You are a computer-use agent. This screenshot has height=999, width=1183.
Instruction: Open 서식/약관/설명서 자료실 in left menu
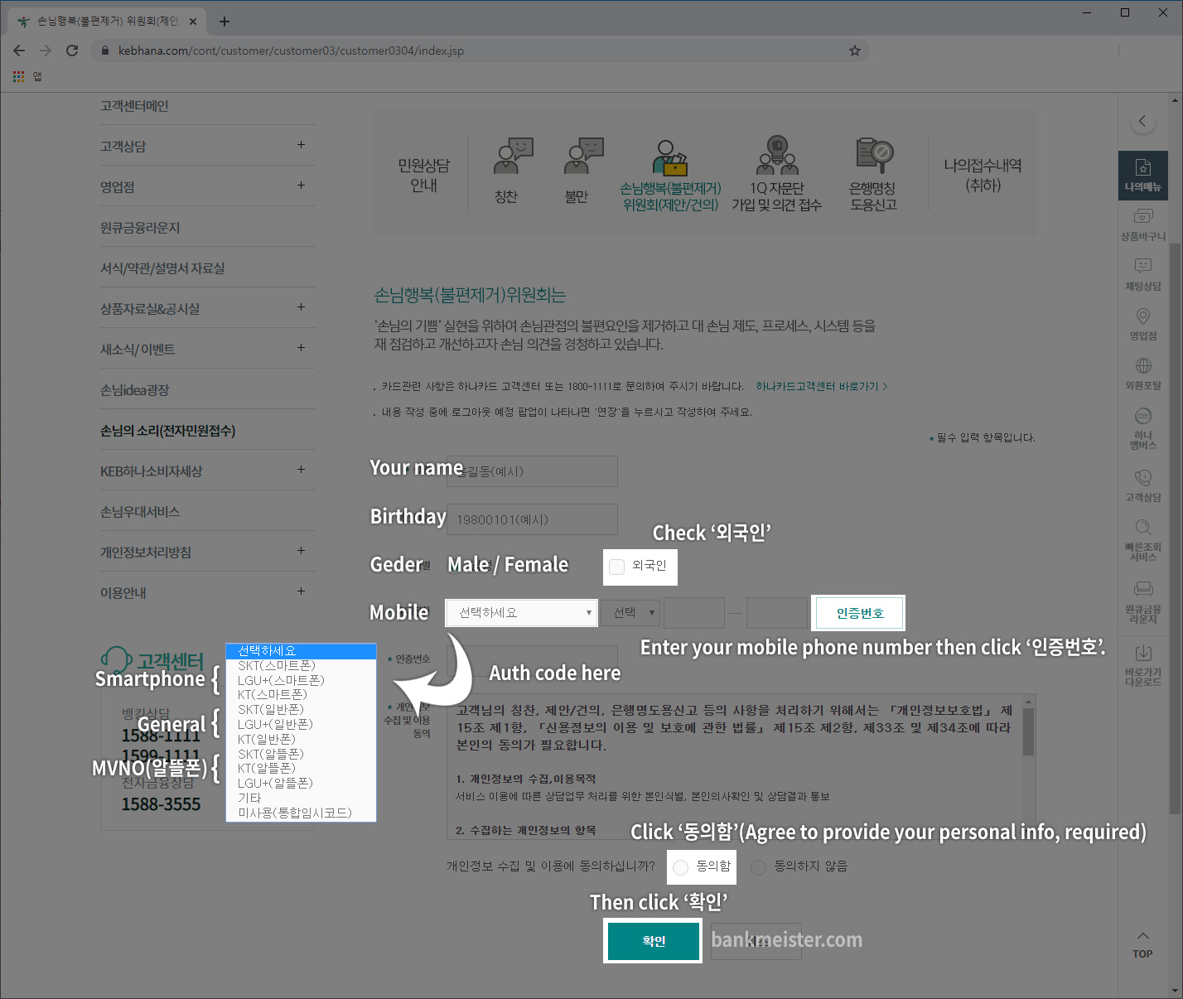tap(162, 268)
